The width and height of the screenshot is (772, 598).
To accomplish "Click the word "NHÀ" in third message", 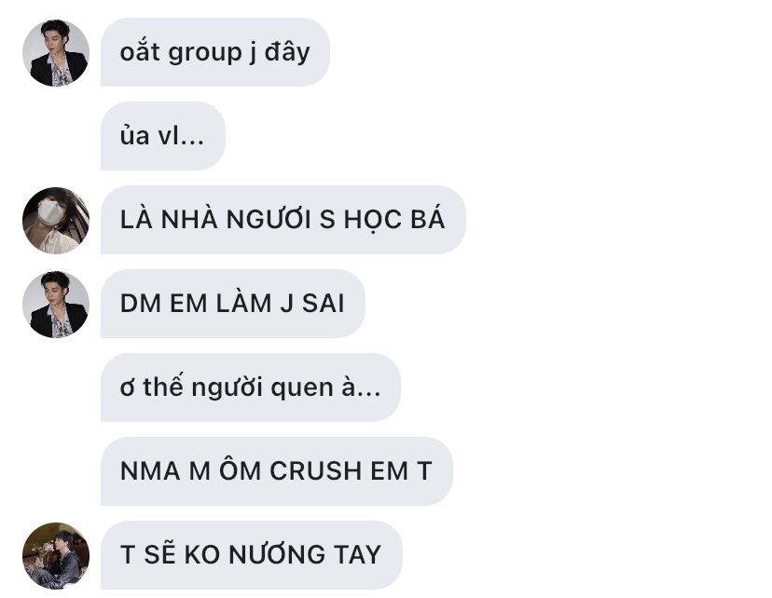I will coord(189,219).
